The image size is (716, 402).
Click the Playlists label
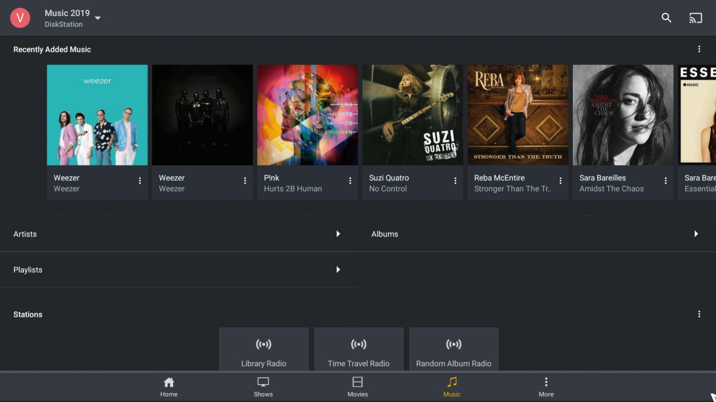pos(28,270)
